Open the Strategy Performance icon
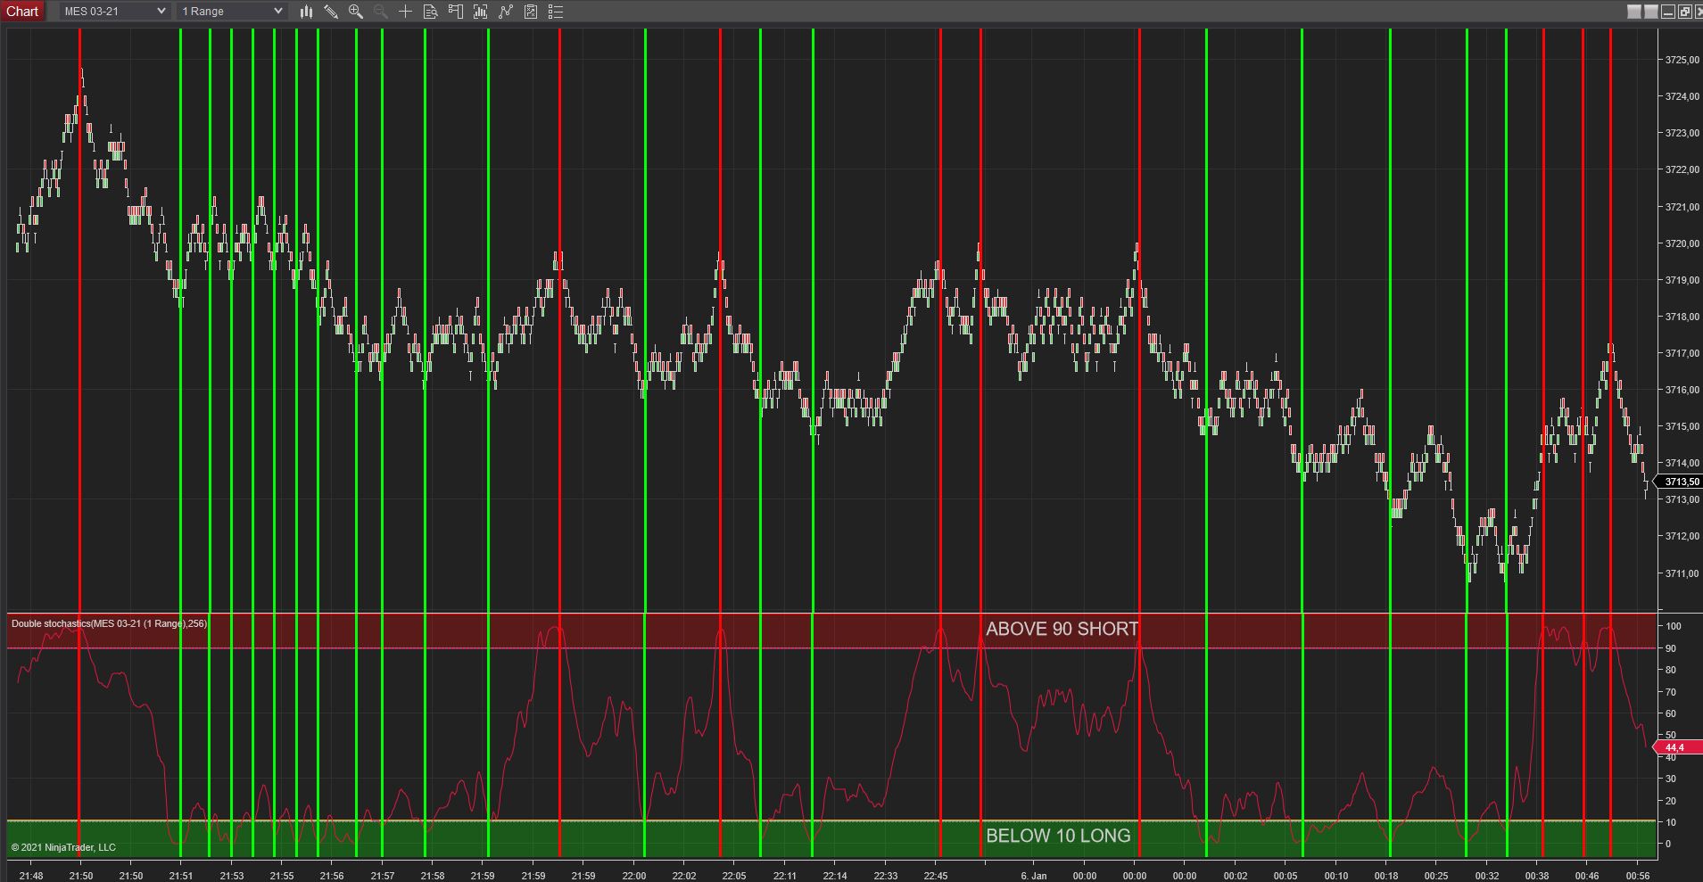1703x882 pixels. coord(531,12)
